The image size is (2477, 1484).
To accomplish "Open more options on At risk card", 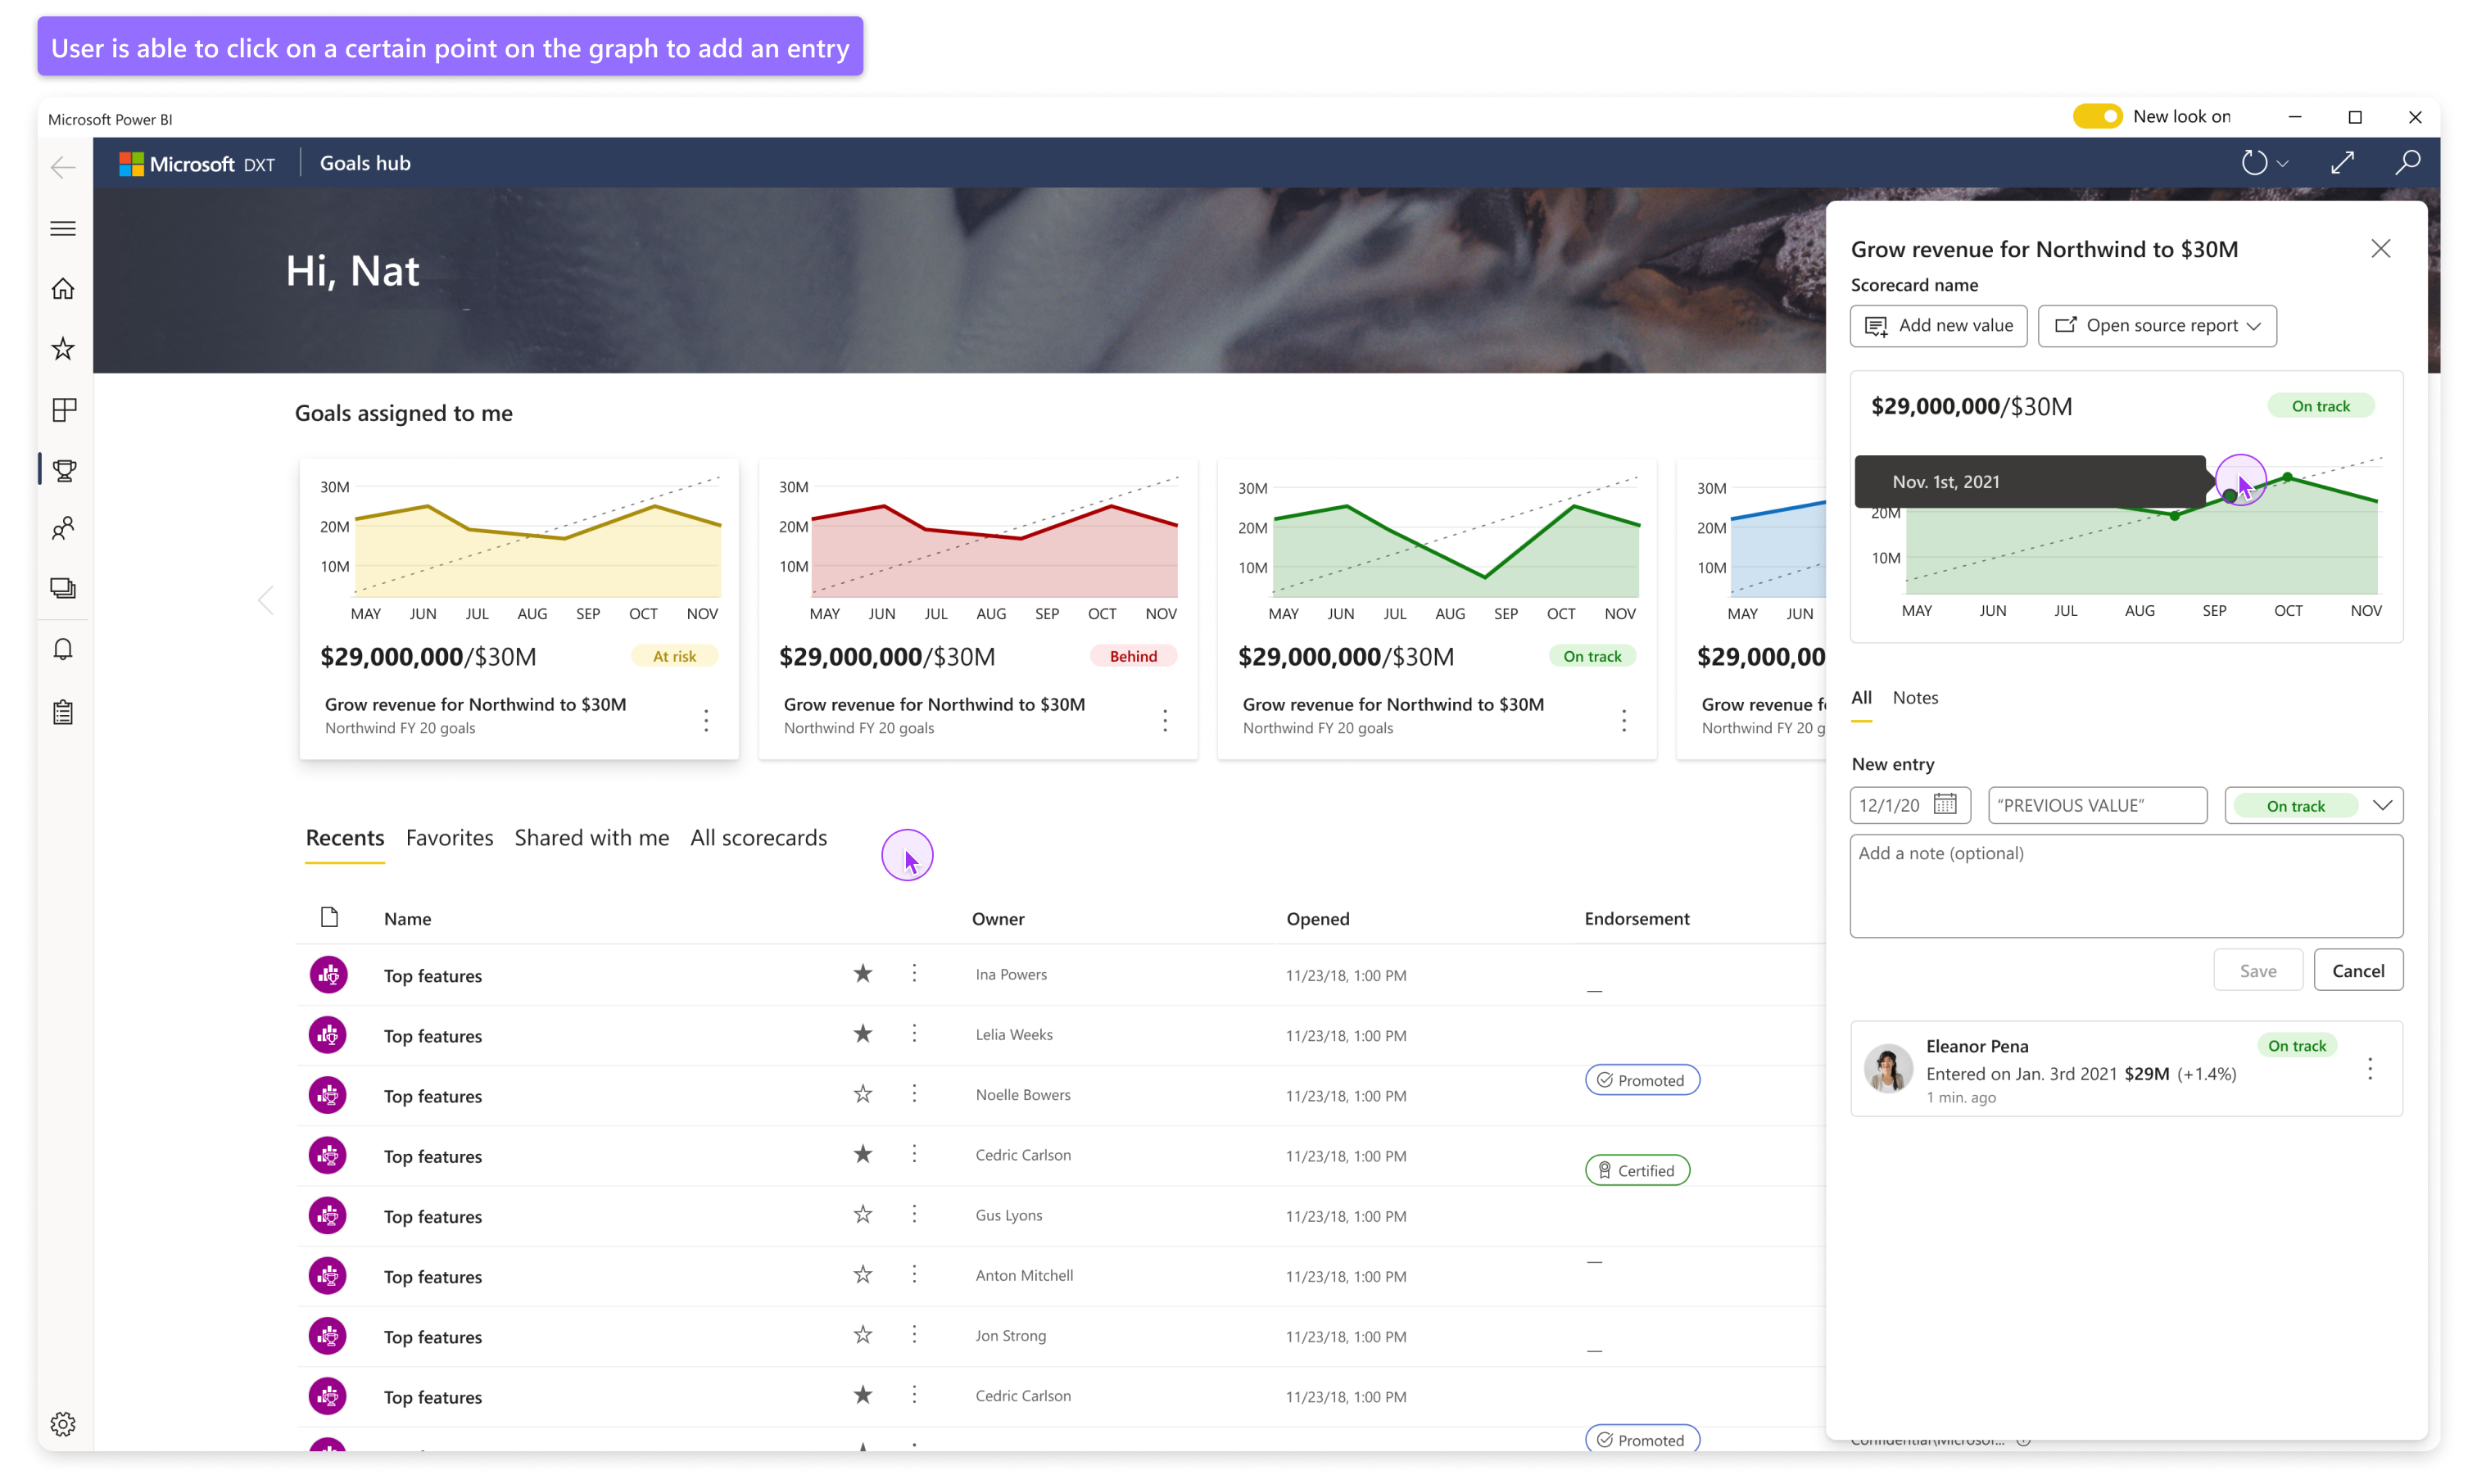I will [x=706, y=720].
